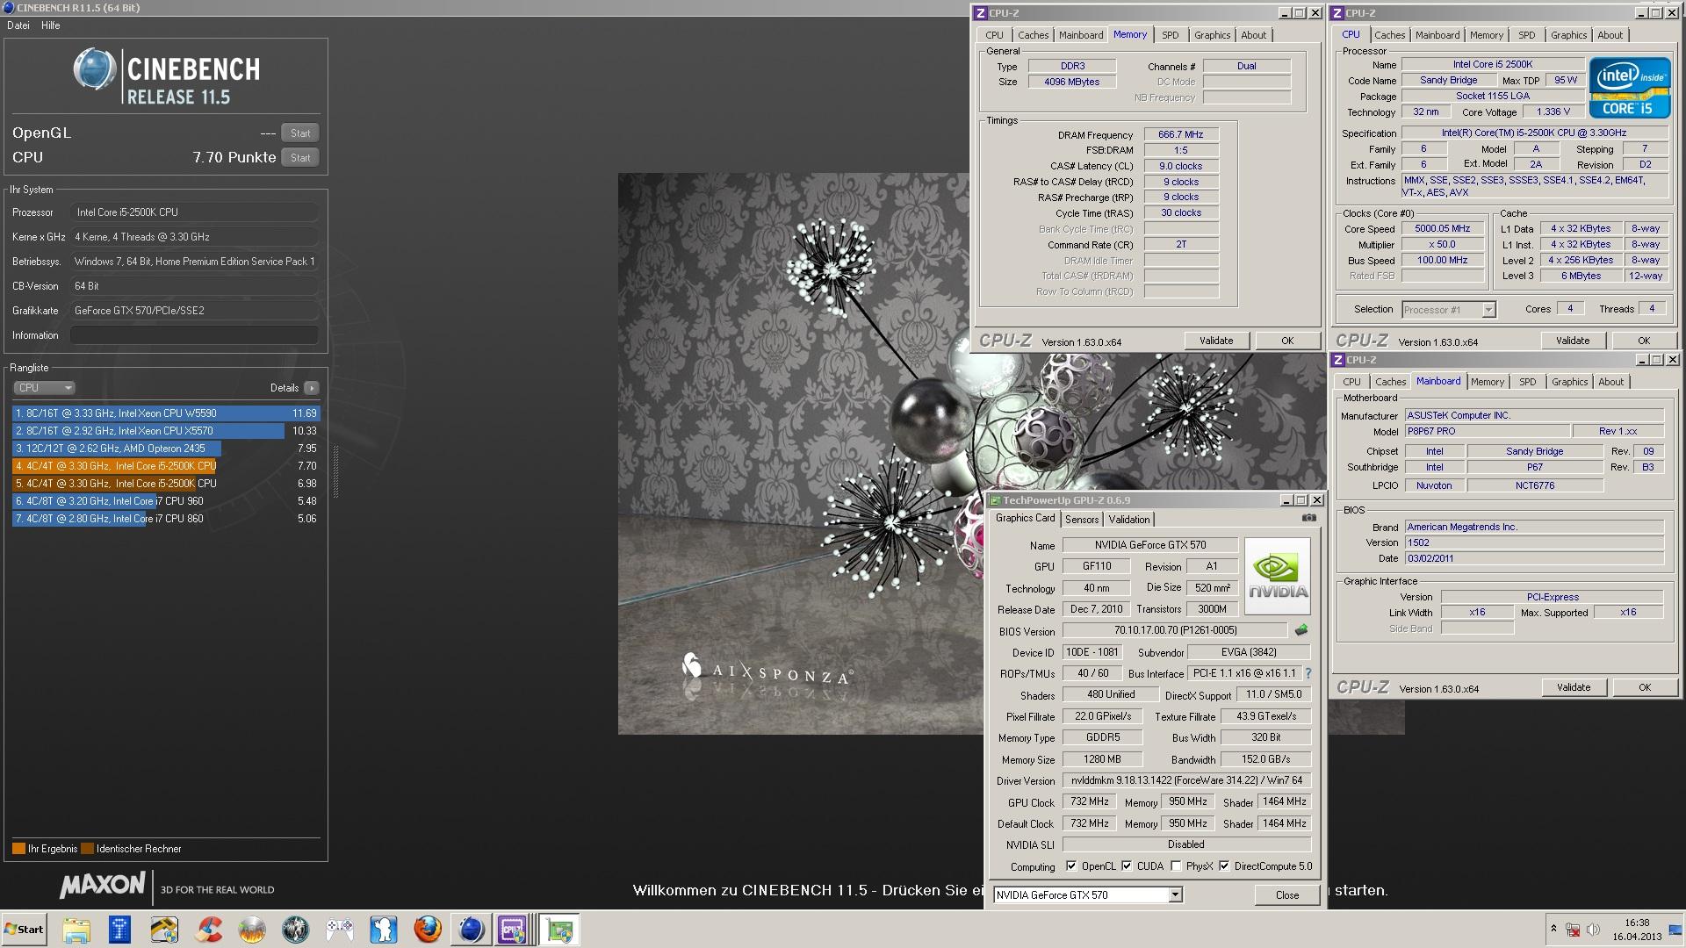
Task: Toggle the PhysX checkbox
Action: [x=1175, y=866]
